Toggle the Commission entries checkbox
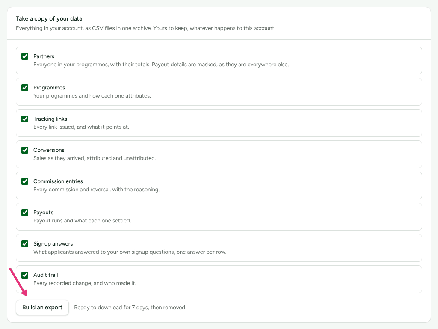The height and width of the screenshot is (329, 438). coord(25,181)
